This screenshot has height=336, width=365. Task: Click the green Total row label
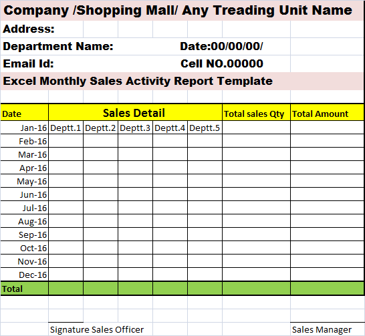tap(25, 289)
